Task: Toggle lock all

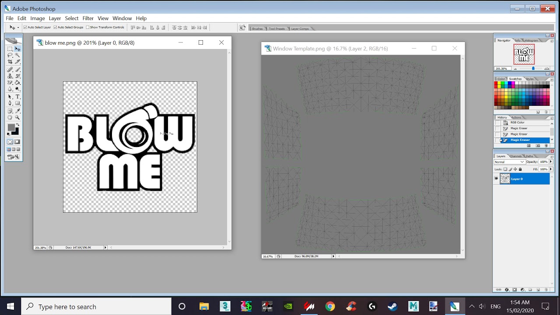Action: (520, 169)
